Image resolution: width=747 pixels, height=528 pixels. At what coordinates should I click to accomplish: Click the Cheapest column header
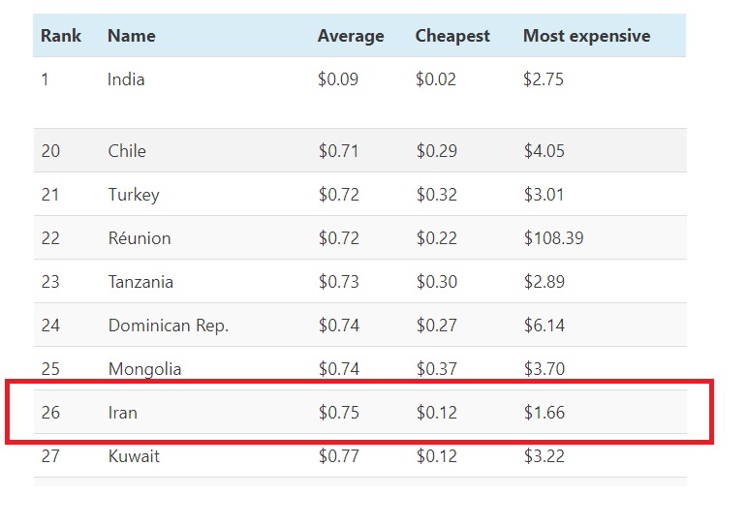click(452, 36)
